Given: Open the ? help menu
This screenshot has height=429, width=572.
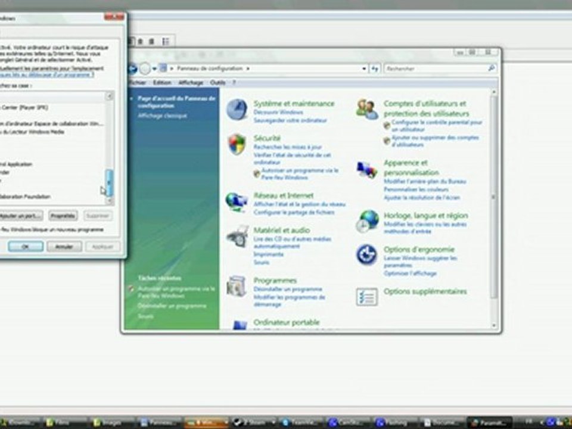Looking at the screenshot, I should point(234,82).
